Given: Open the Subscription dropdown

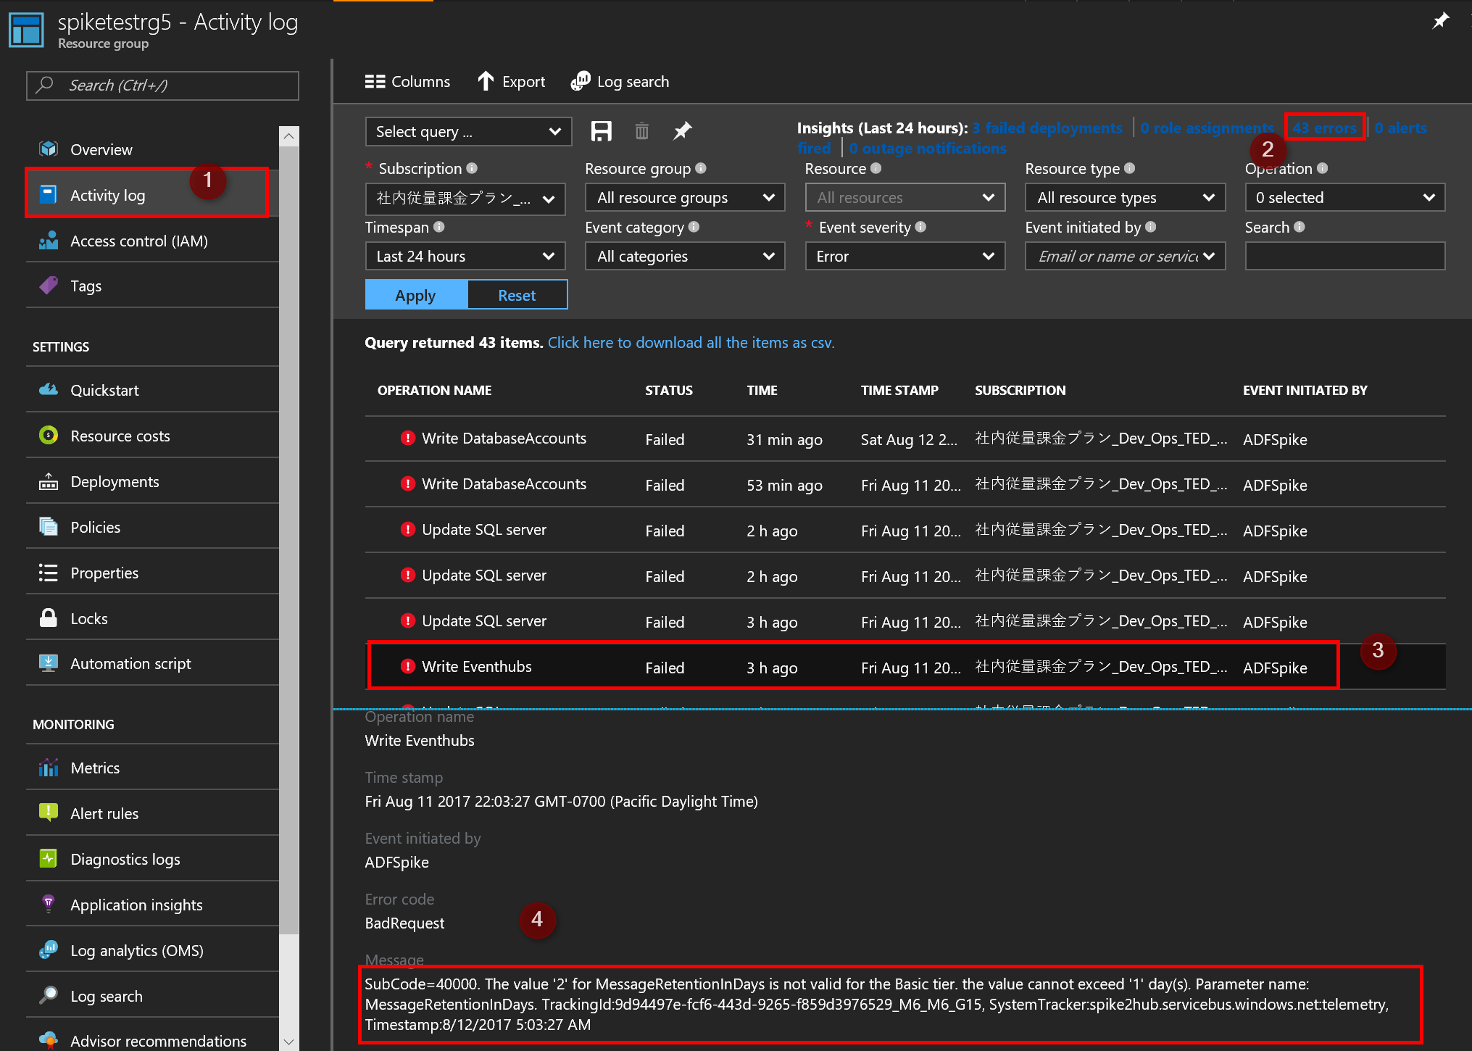Looking at the screenshot, I should coord(465,198).
